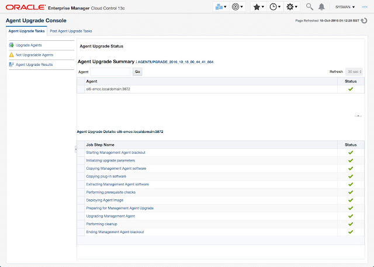Open Performing cleanup step
374x267 pixels.
click(x=102, y=224)
